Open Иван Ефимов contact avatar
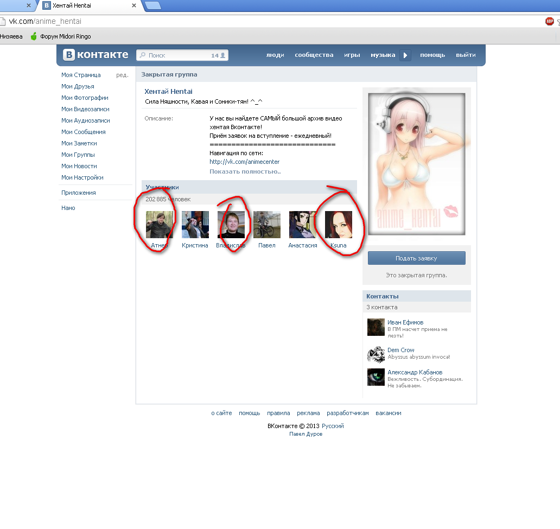The width and height of the screenshot is (560, 529). click(x=376, y=327)
